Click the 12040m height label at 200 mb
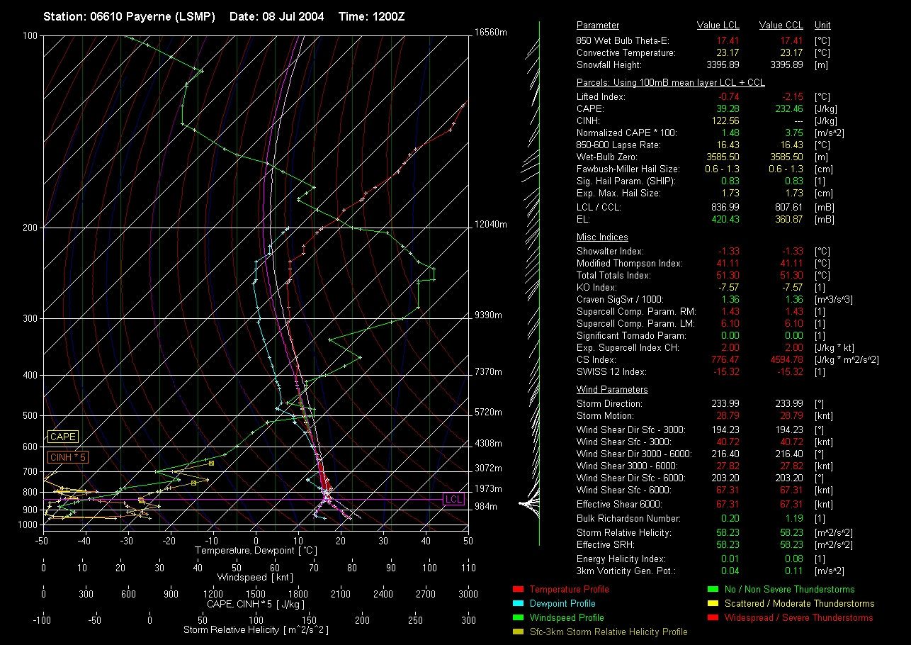Viewport: 911px width, 645px height. pos(490,225)
